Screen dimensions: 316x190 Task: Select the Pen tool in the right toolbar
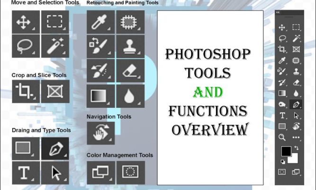point(297,104)
